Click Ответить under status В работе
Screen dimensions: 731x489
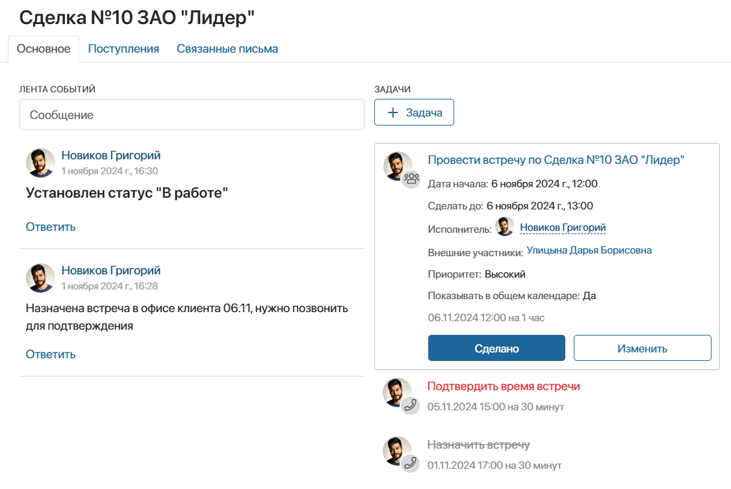(x=50, y=227)
